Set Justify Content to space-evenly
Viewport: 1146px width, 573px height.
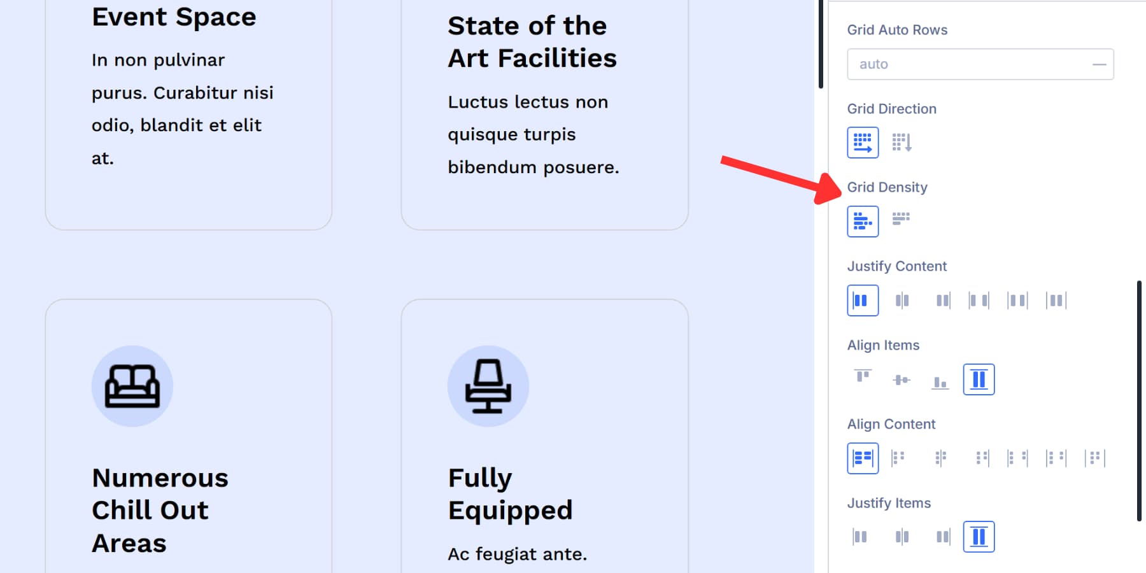point(1055,300)
